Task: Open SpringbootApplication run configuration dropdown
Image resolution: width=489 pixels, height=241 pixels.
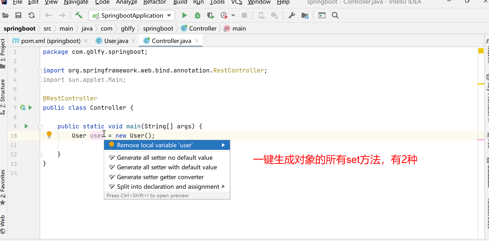Action: click(x=132, y=16)
